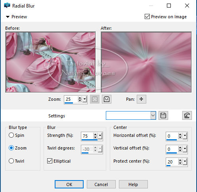The height and width of the screenshot is (192, 197).
Task: Click the save preset floppy disk icon
Action: tap(163, 115)
